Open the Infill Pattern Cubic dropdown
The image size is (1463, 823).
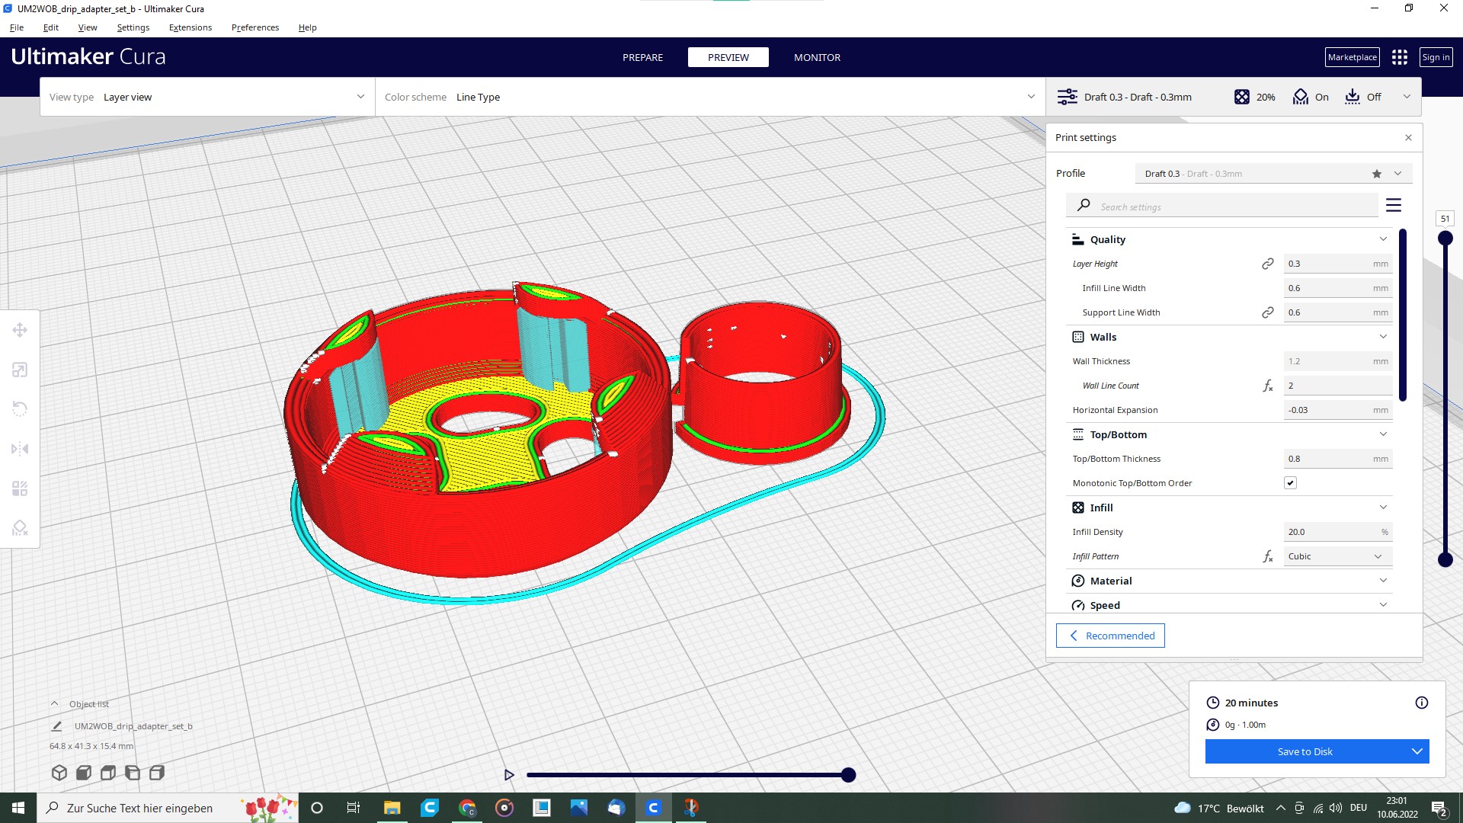(x=1338, y=556)
